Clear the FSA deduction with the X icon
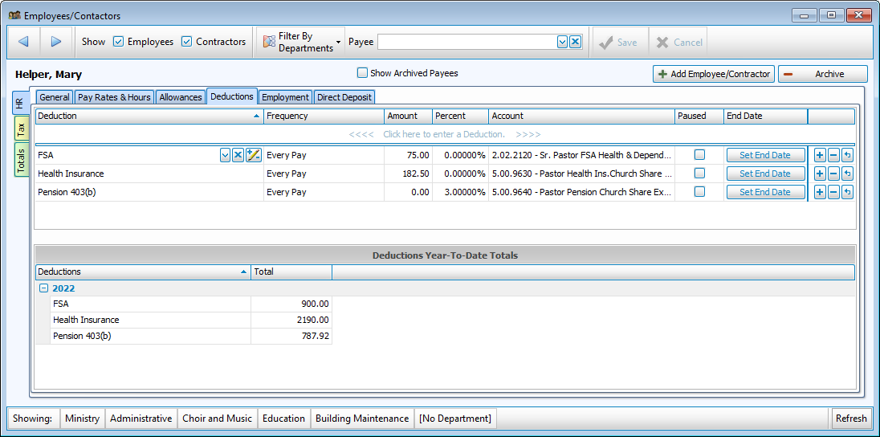The width and height of the screenshot is (880, 437). (x=238, y=155)
